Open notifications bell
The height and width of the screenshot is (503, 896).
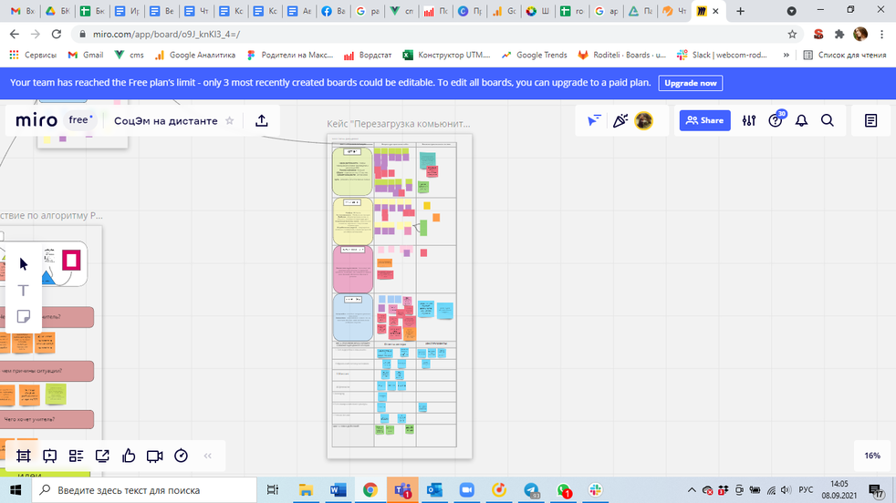[802, 120]
